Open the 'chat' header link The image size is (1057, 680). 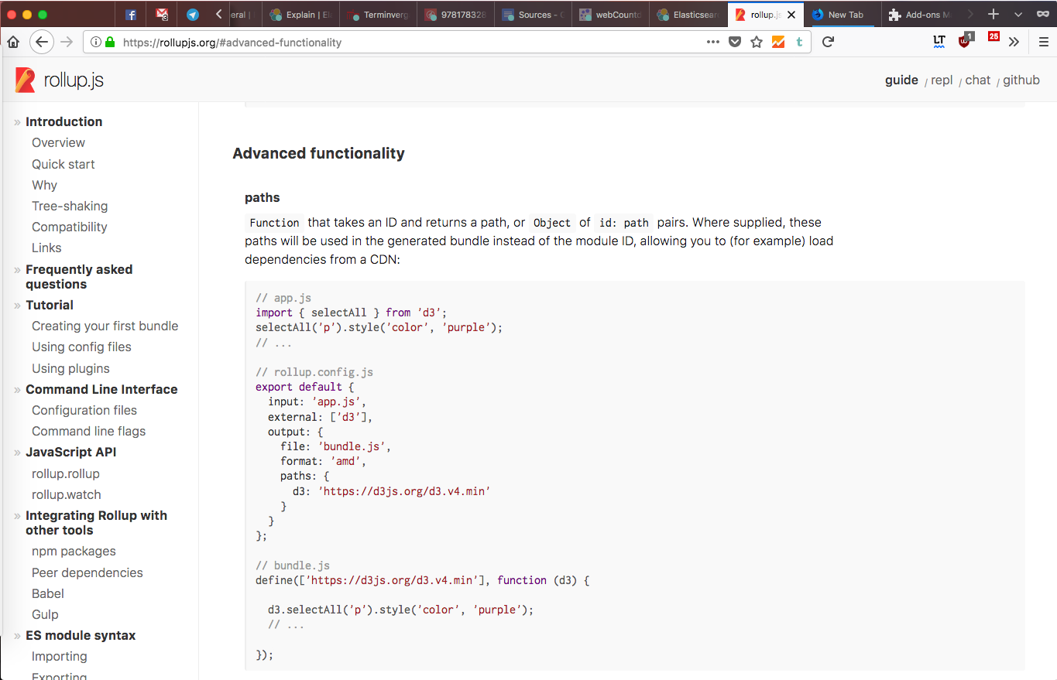tap(977, 80)
